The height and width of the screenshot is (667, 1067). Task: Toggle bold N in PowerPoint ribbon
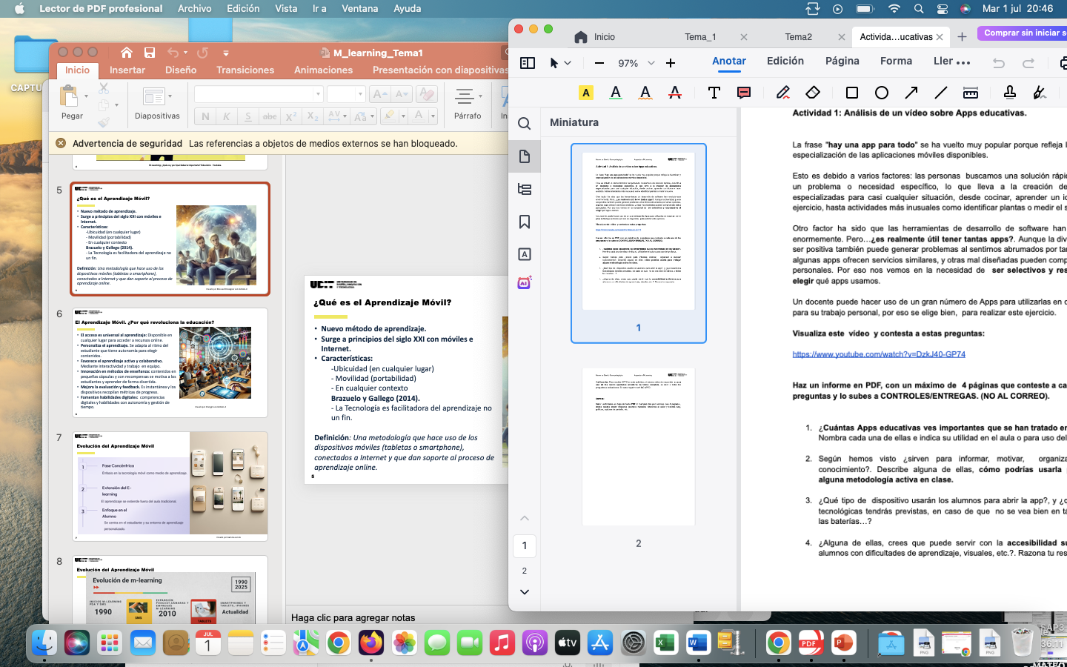point(205,116)
